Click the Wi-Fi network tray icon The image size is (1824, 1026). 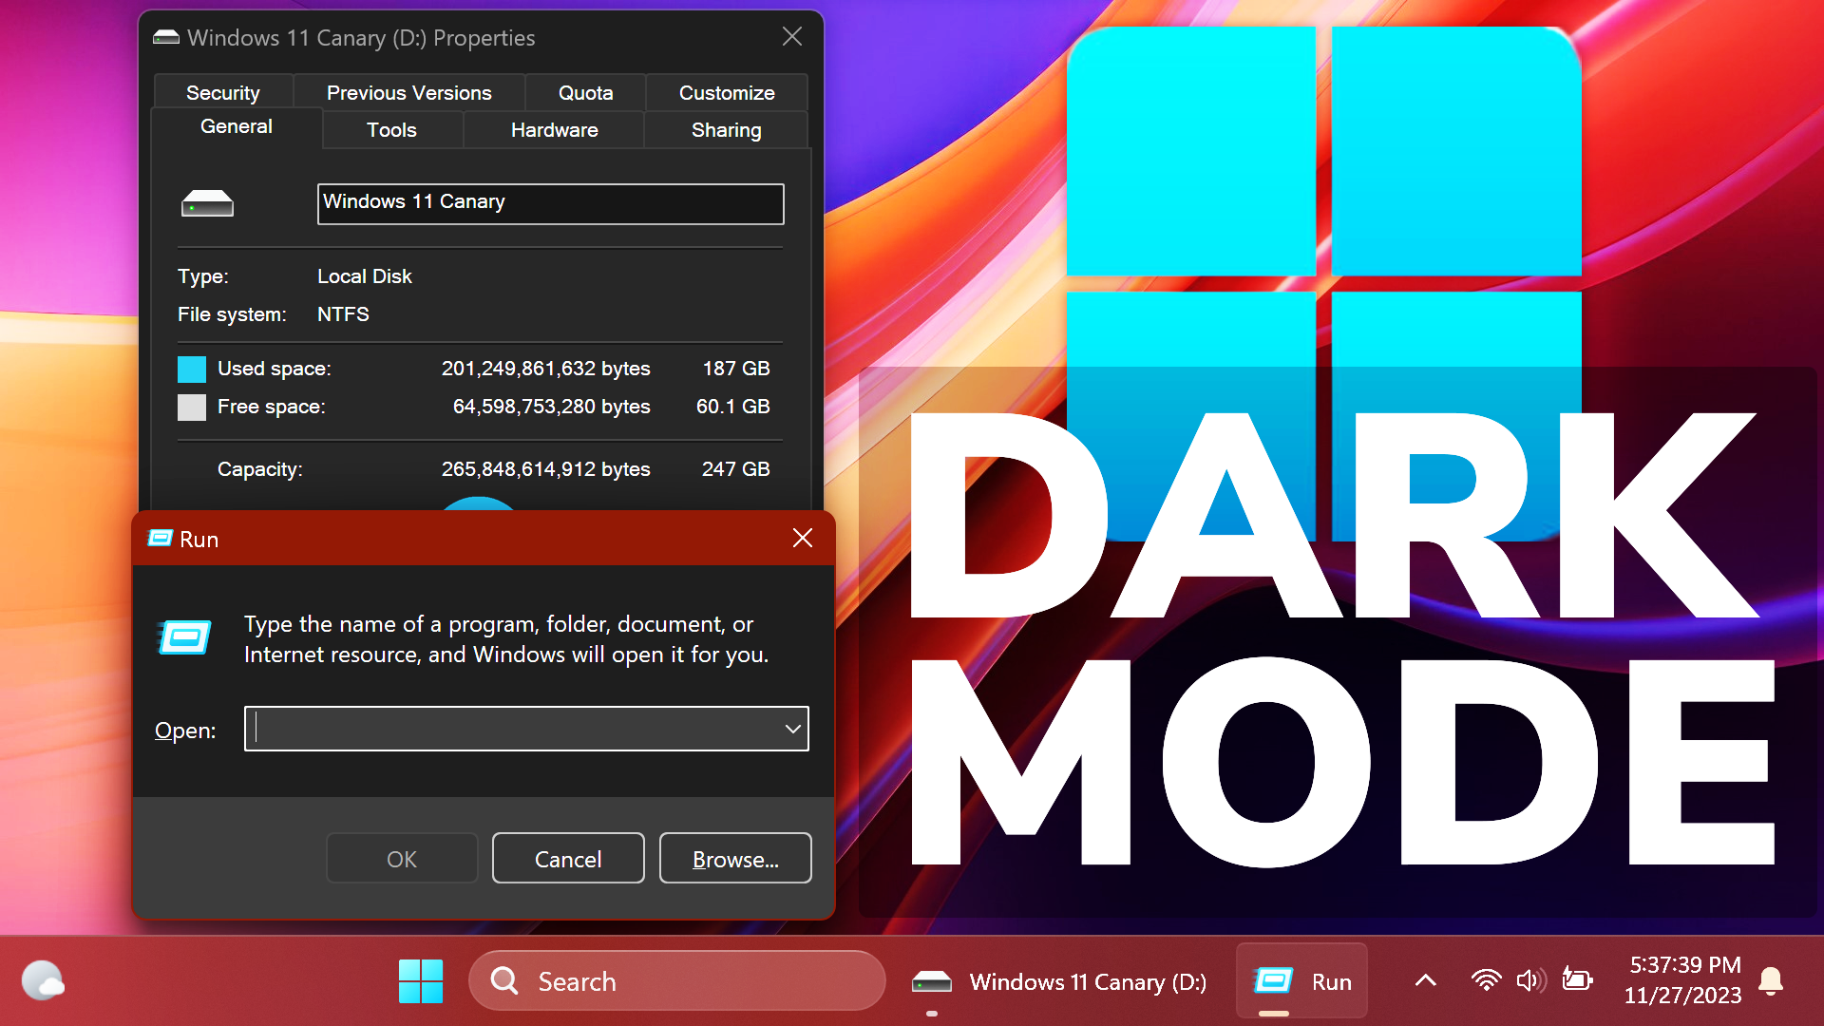(x=1486, y=980)
